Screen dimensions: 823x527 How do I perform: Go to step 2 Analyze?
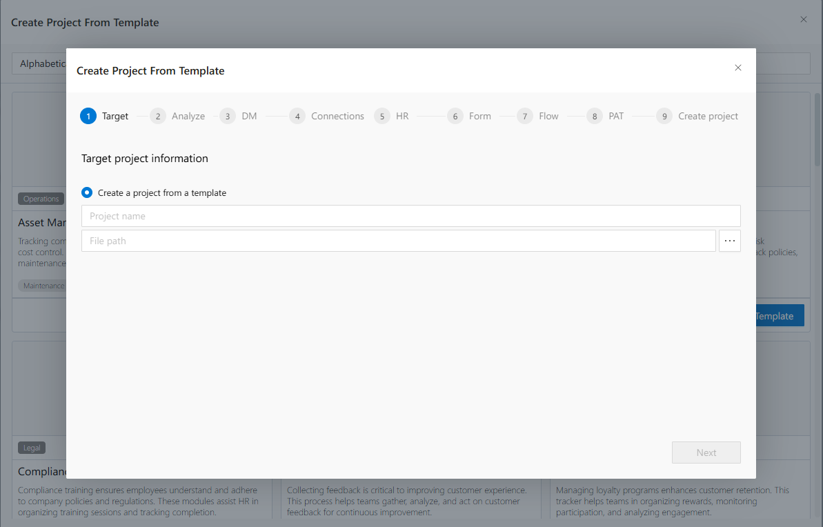[177, 116]
